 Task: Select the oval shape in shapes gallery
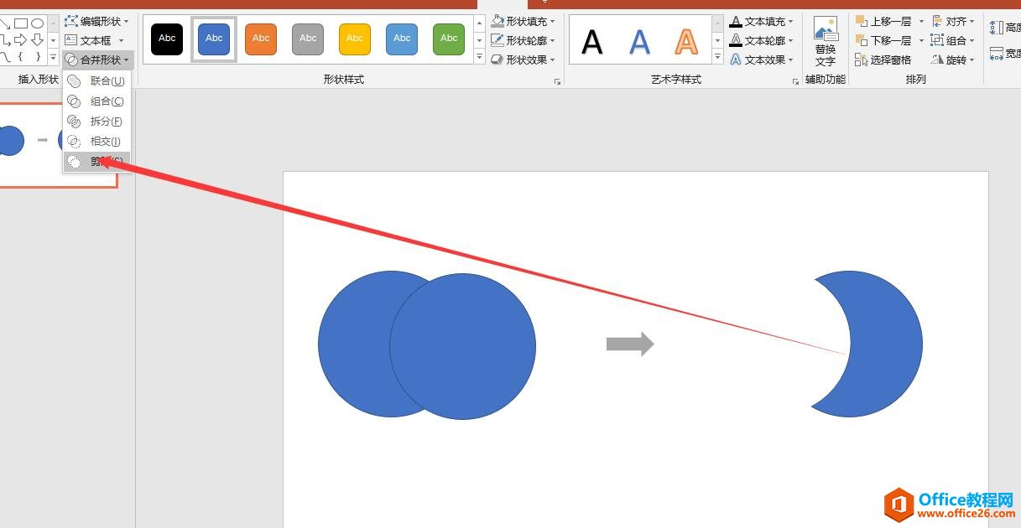[x=37, y=23]
